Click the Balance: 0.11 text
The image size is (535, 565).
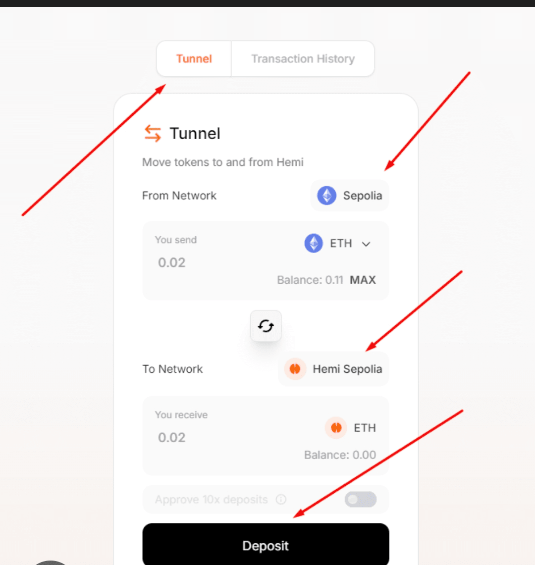coord(310,280)
